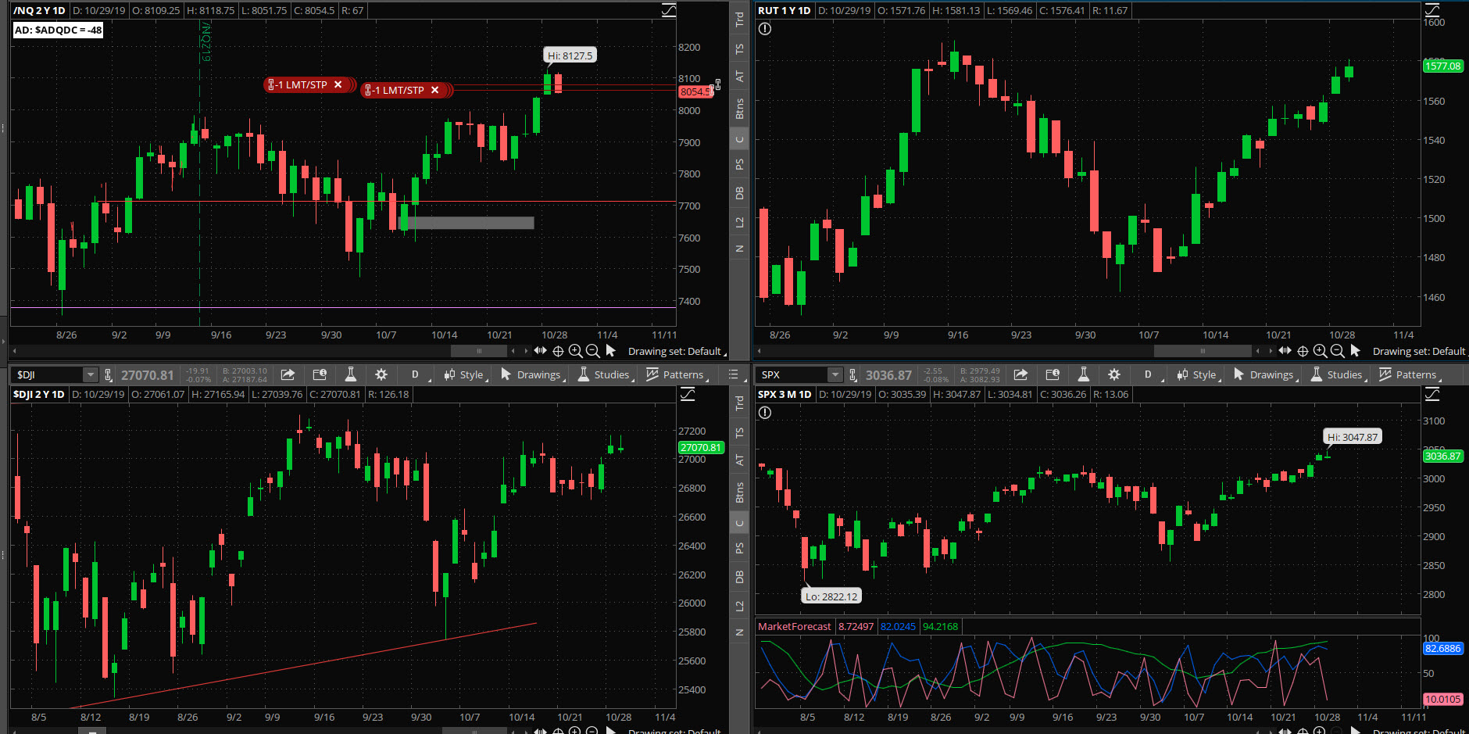Click the horizontal scrollbar thumb under the /NQ chart

479,351
